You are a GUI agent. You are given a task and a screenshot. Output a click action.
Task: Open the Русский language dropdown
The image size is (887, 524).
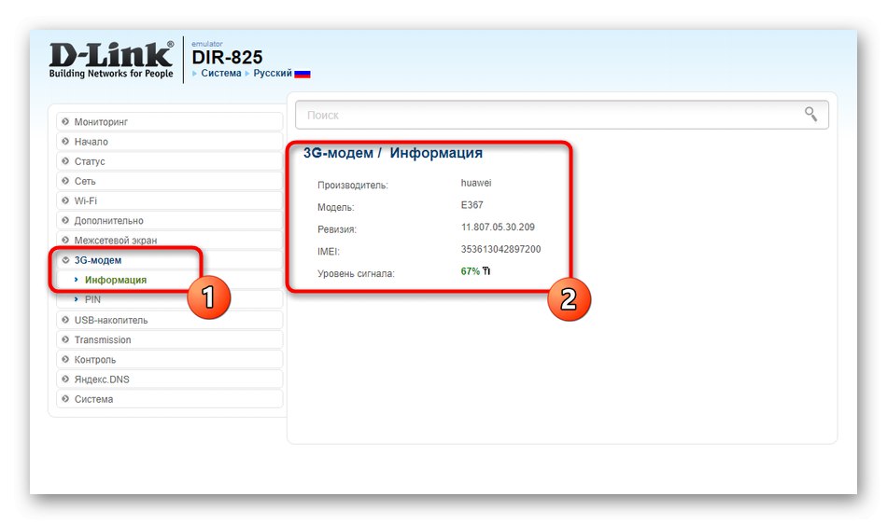point(272,73)
